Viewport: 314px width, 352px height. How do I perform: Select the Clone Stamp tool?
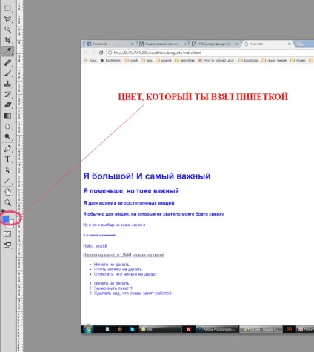click(x=7, y=84)
